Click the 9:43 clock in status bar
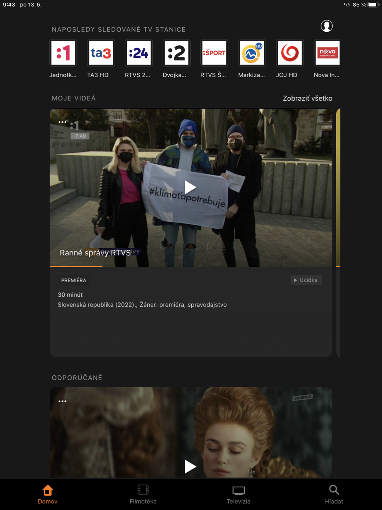The image size is (382, 510). [x=9, y=5]
